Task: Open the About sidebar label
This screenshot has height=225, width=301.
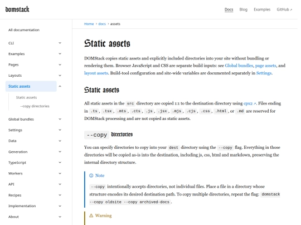Action: click(x=13, y=217)
